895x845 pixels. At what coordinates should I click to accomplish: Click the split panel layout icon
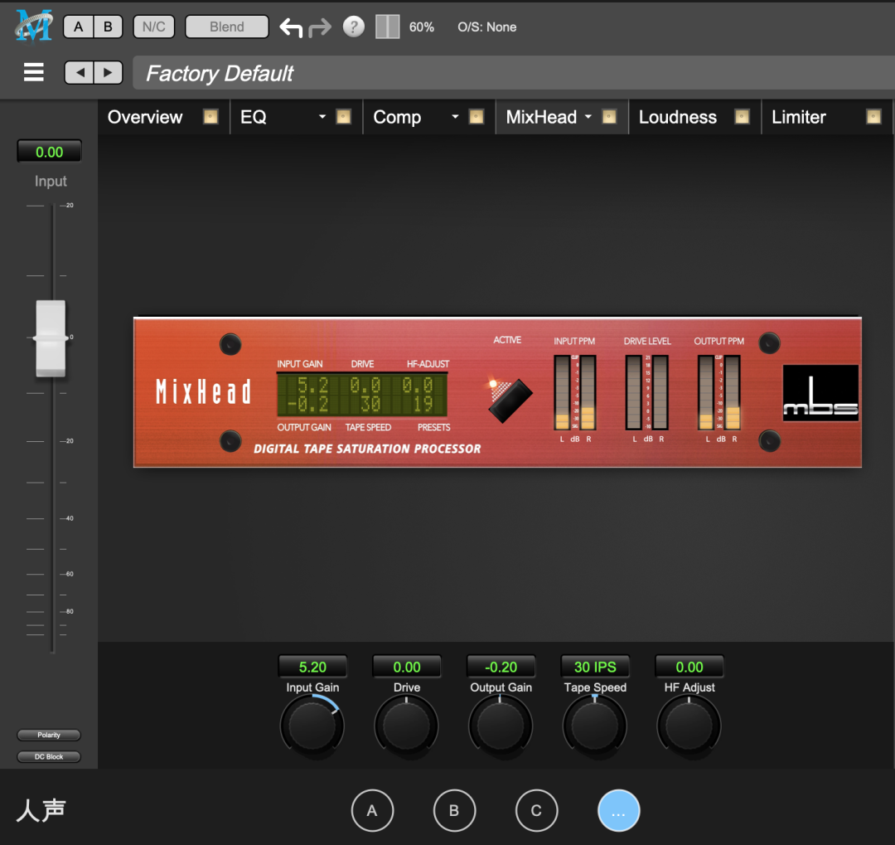pyautogui.click(x=388, y=27)
